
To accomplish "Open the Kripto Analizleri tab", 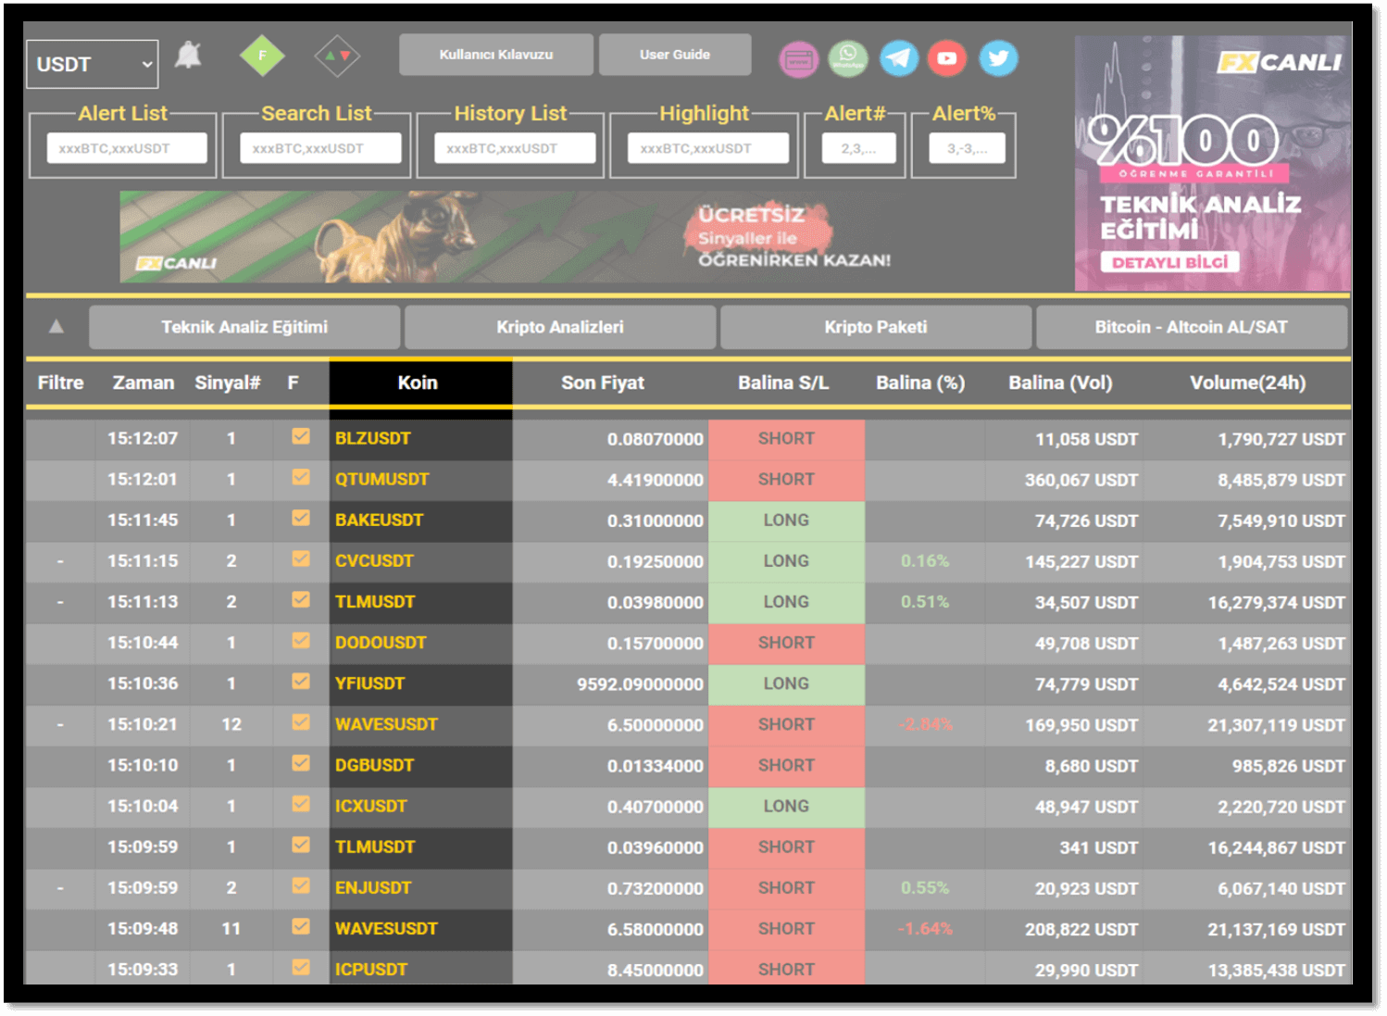I will (x=560, y=327).
